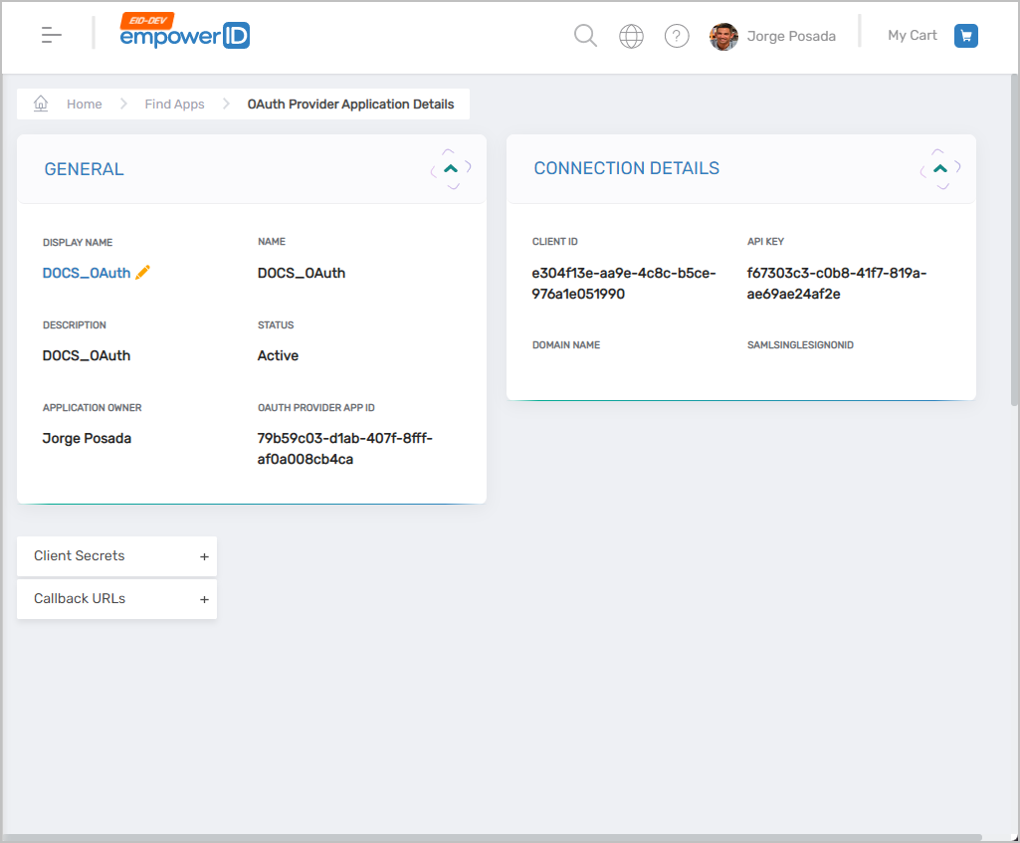Expand the Client Secrets section
This screenshot has height=843, width=1020.
204,556
